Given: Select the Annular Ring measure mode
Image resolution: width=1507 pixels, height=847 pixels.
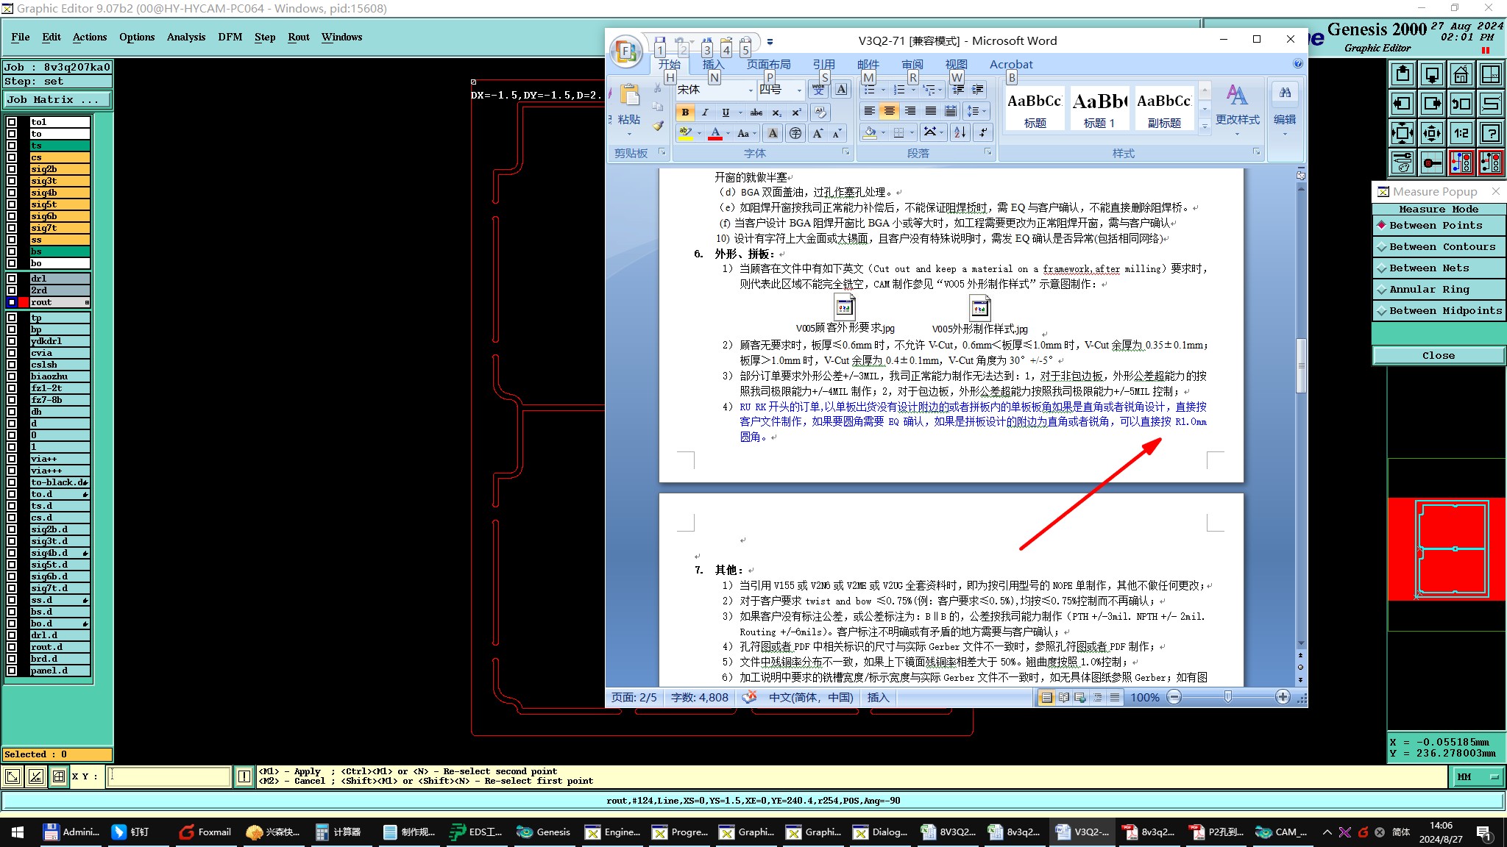Looking at the screenshot, I should 1439,290.
